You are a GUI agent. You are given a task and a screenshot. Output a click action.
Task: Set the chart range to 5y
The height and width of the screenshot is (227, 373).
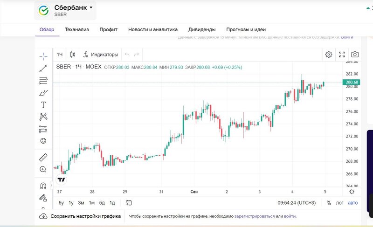coord(61,203)
